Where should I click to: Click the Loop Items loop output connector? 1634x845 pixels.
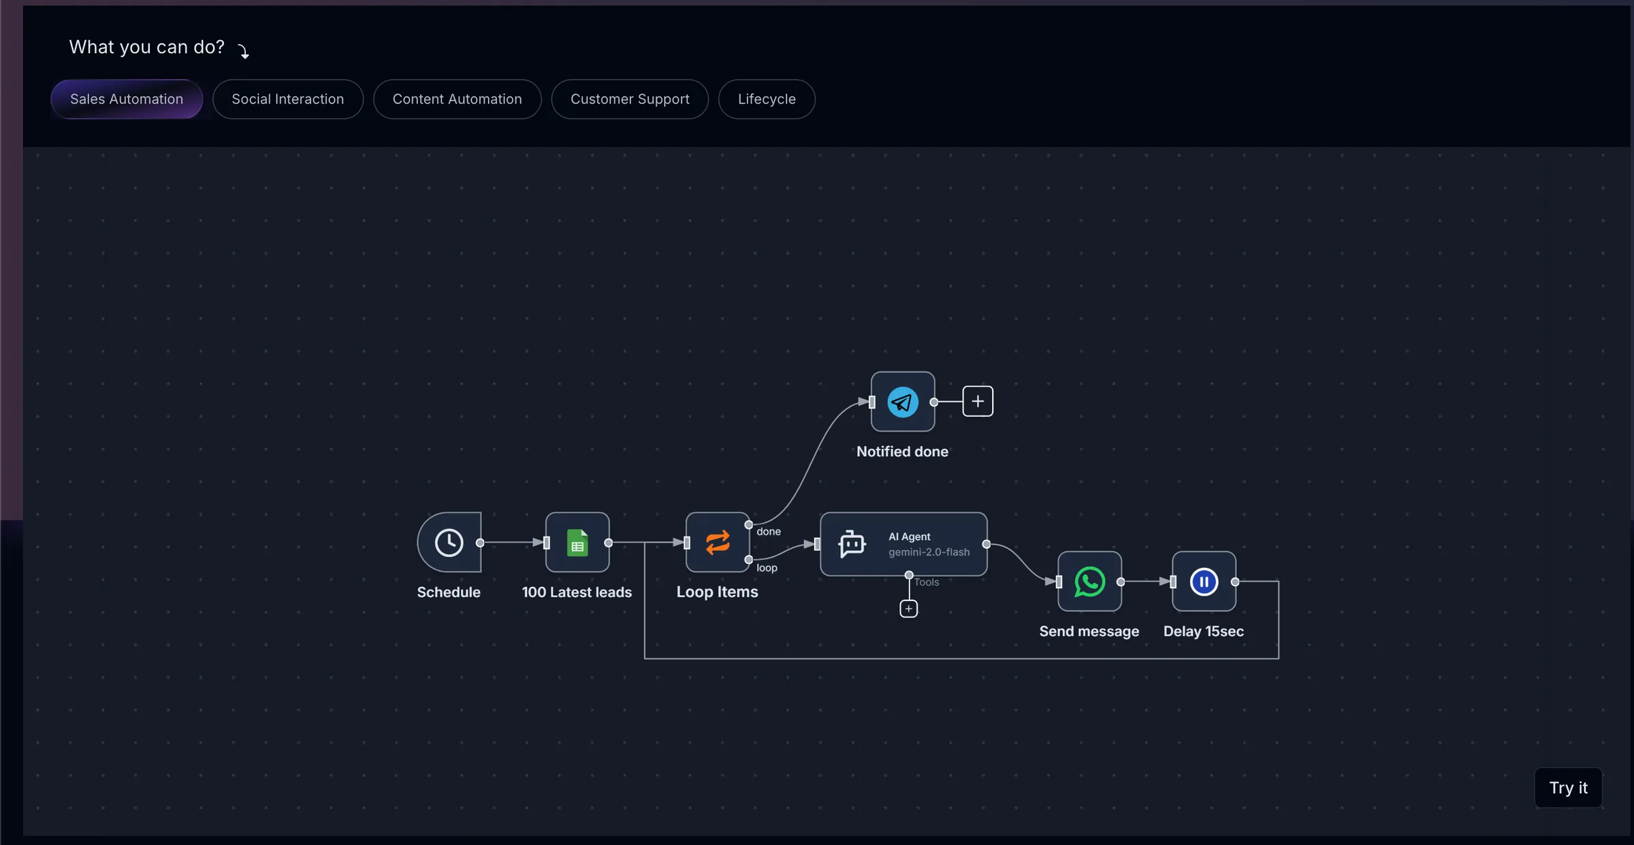(749, 560)
